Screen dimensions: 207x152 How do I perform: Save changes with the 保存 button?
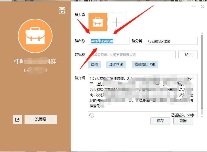point(160,121)
